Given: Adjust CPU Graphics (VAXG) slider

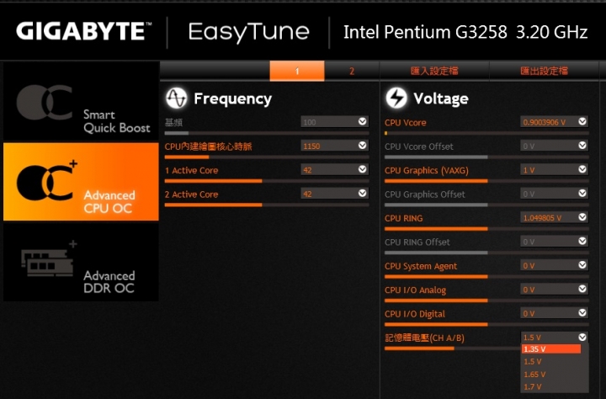Looking at the screenshot, I should coord(486,181).
